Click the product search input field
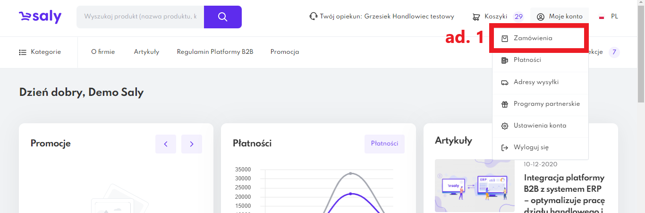 (x=140, y=17)
